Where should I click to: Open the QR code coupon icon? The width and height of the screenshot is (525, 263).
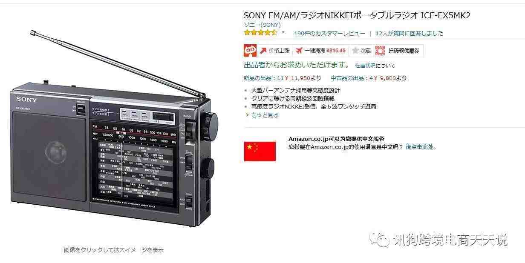pos(380,51)
